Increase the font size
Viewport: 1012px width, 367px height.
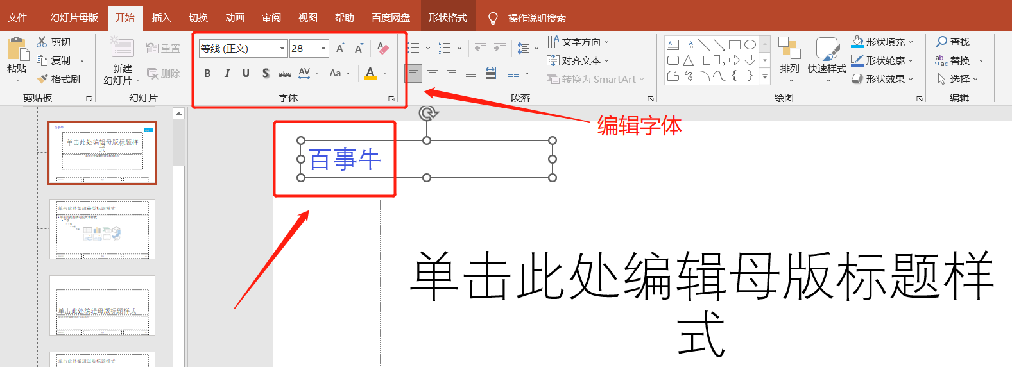(340, 48)
